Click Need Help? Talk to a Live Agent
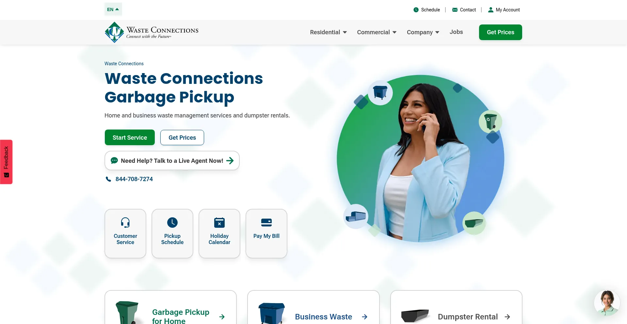 (172, 161)
